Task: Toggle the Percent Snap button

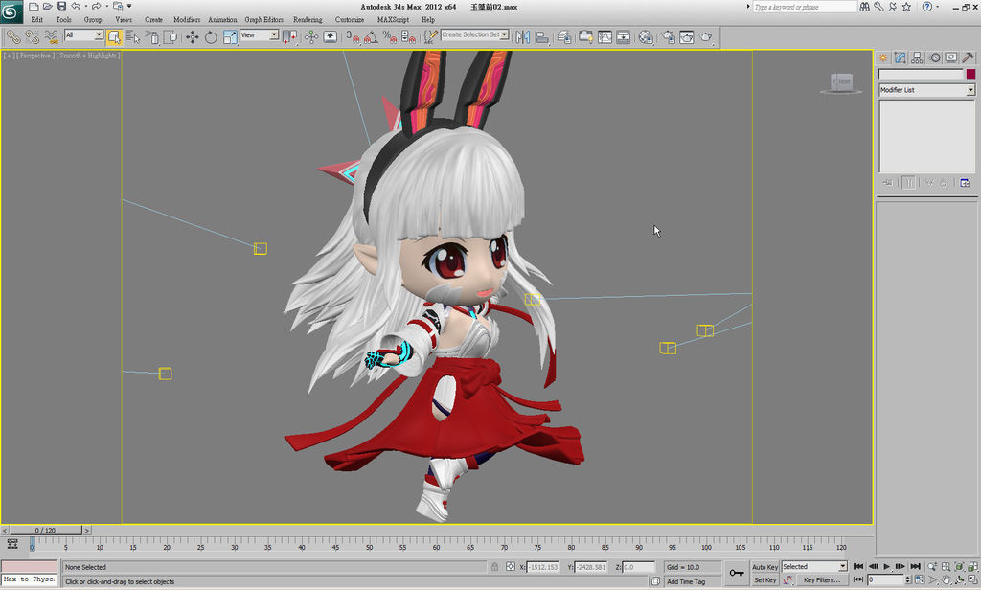Action: [x=390, y=37]
